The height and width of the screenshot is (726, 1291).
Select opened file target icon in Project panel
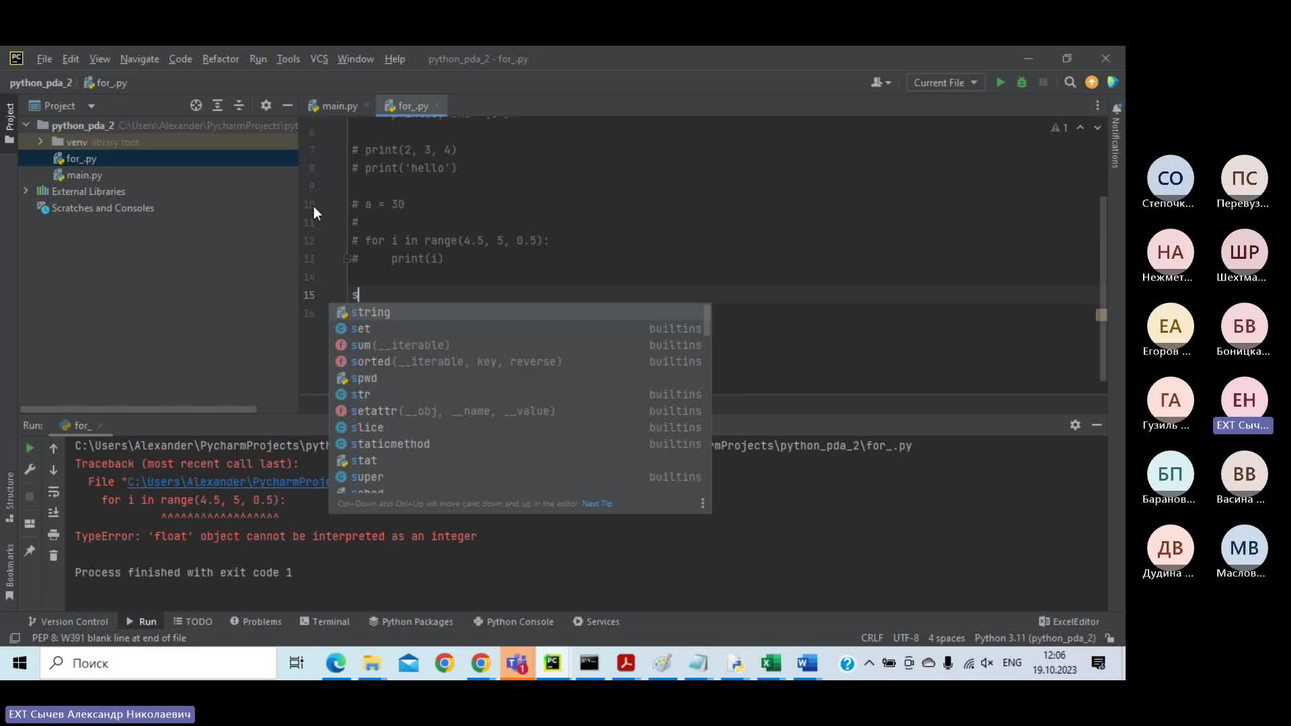[196, 106]
